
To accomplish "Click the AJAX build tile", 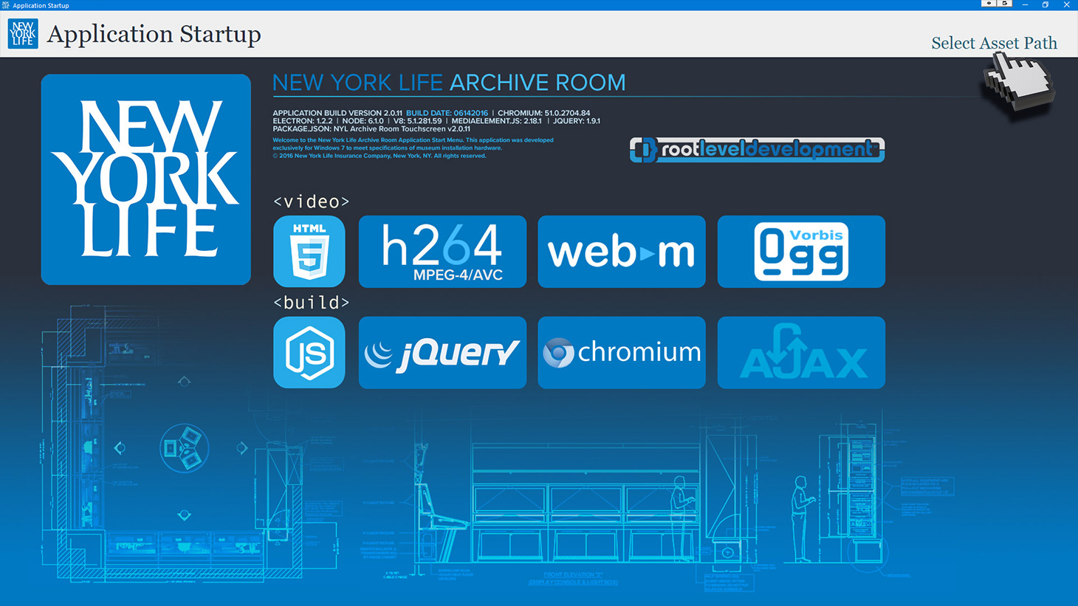I will click(x=800, y=353).
